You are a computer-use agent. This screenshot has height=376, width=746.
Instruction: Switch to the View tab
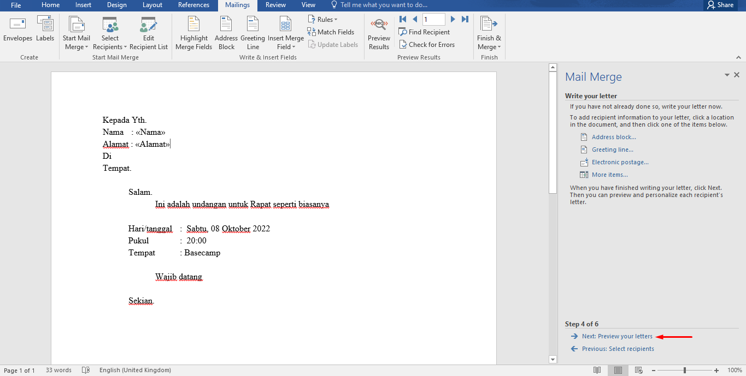click(x=308, y=5)
